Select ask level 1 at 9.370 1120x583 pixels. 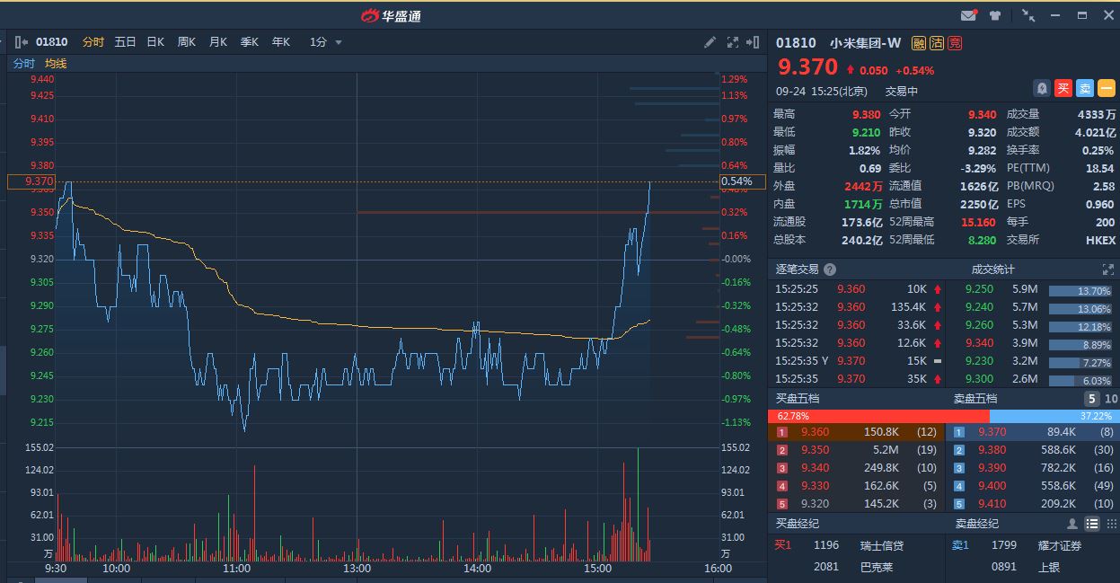pos(1034,432)
